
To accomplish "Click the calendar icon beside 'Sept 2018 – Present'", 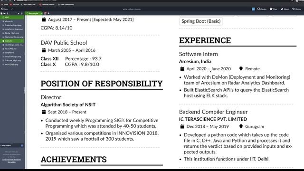I will click(x=44, y=112).
